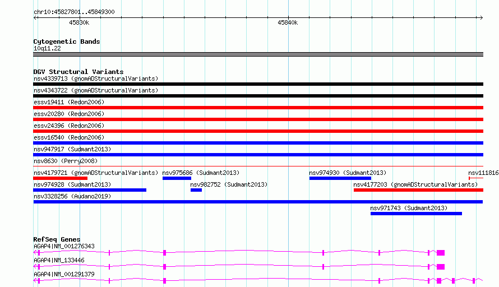
Task: Click the nsv4343722 gnomAD variant label
Action: point(96,90)
